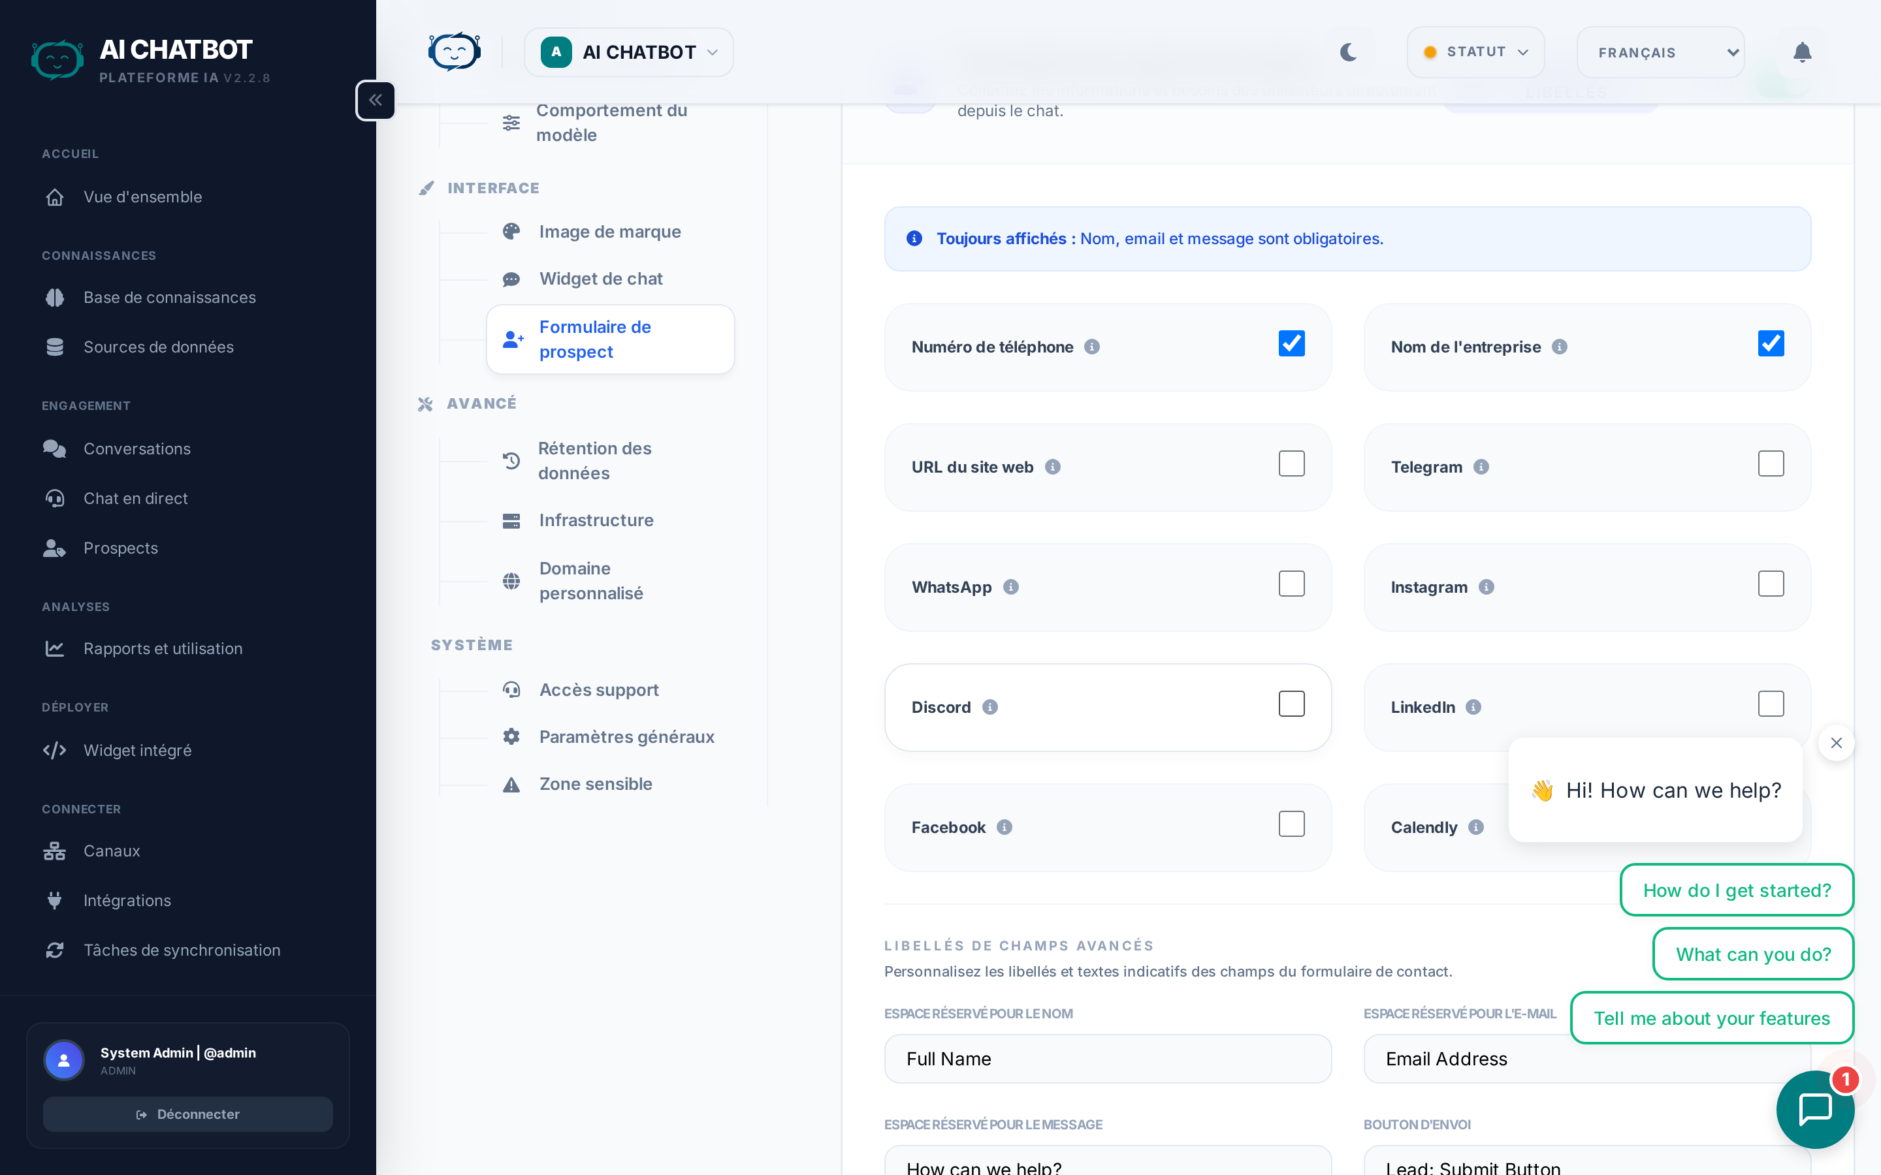
Task: Open notifications via the bell icon
Action: click(x=1803, y=52)
